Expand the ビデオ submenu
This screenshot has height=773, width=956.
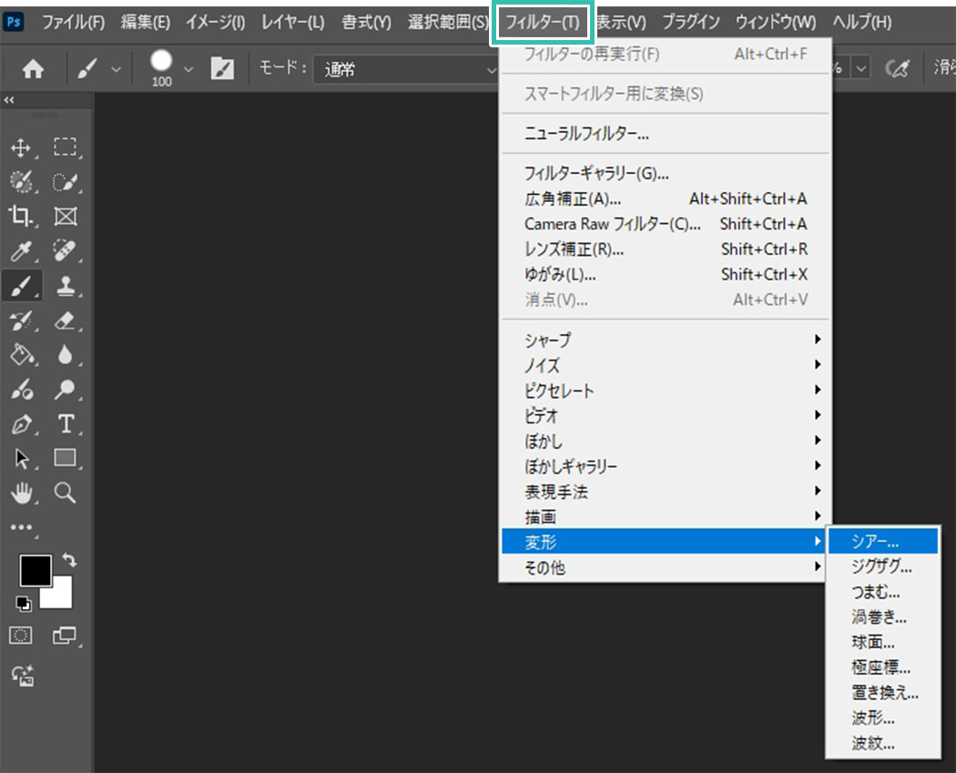666,416
